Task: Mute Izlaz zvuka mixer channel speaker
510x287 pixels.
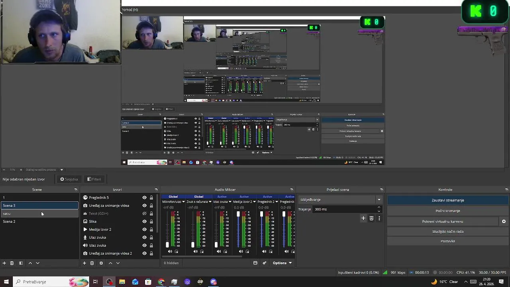Action: click(x=219, y=252)
